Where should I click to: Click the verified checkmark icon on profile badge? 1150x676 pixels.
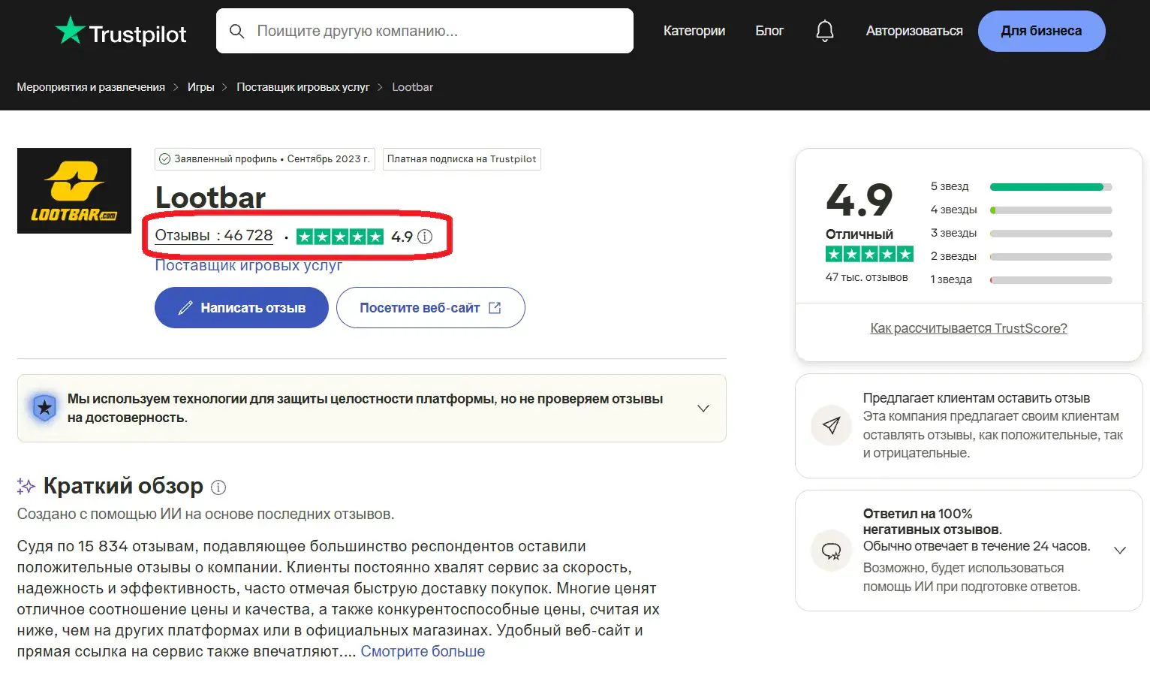(x=165, y=159)
